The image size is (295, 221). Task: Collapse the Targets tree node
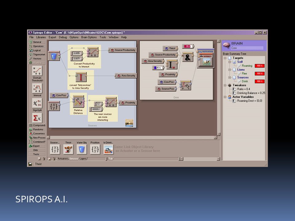[225, 58]
